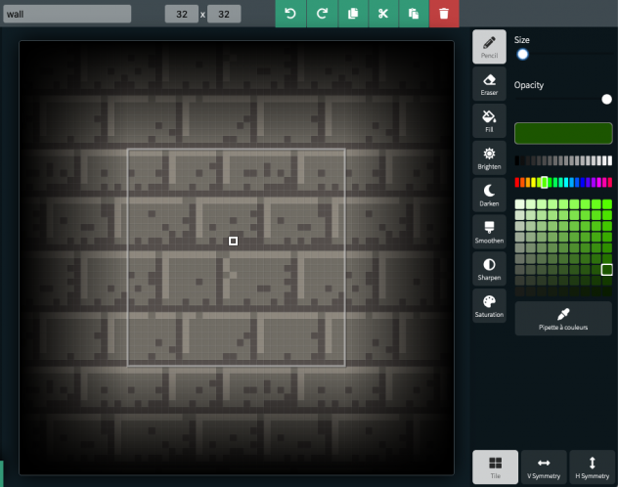Select the Pencil tool
This screenshot has height=487, width=618.
(x=489, y=46)
